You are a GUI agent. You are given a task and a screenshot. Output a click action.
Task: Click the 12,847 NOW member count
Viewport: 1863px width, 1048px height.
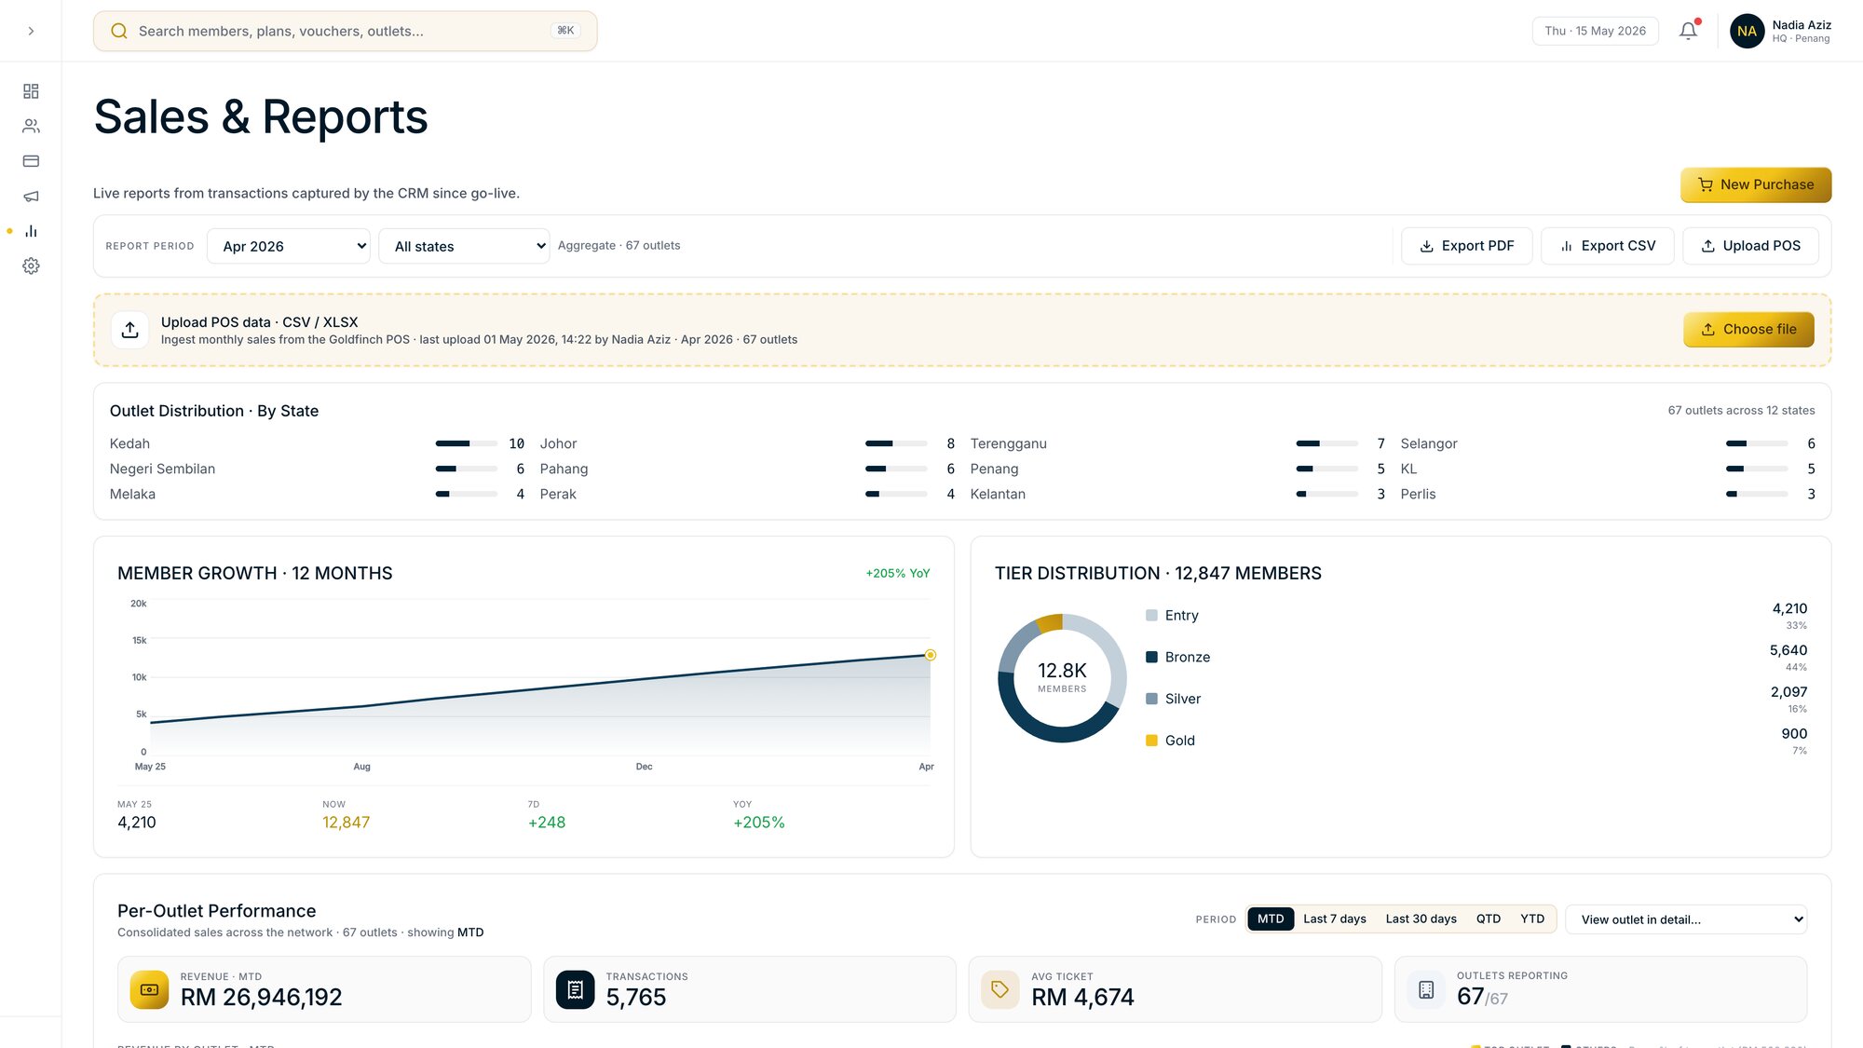346,823
